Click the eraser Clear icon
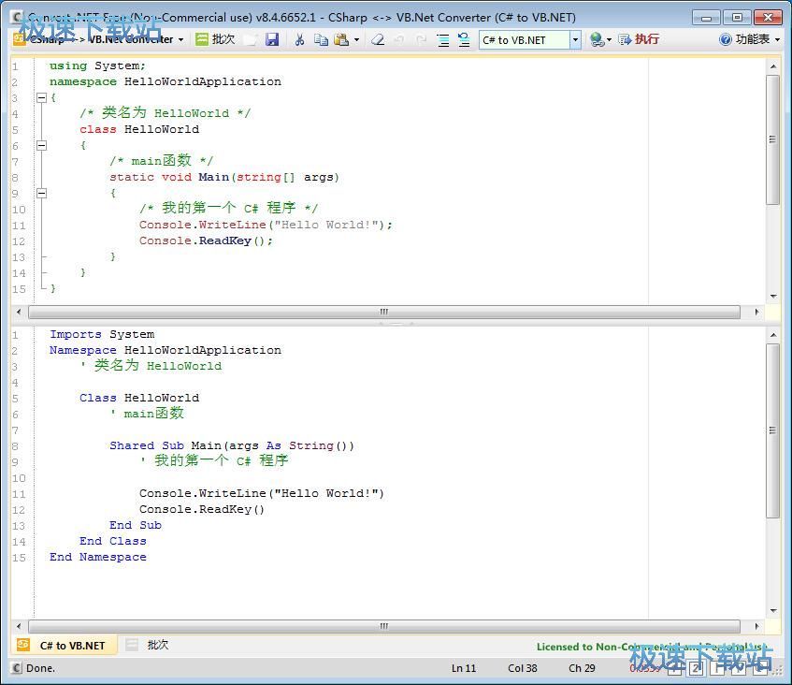Screen dimensions: 792x685 378,39
